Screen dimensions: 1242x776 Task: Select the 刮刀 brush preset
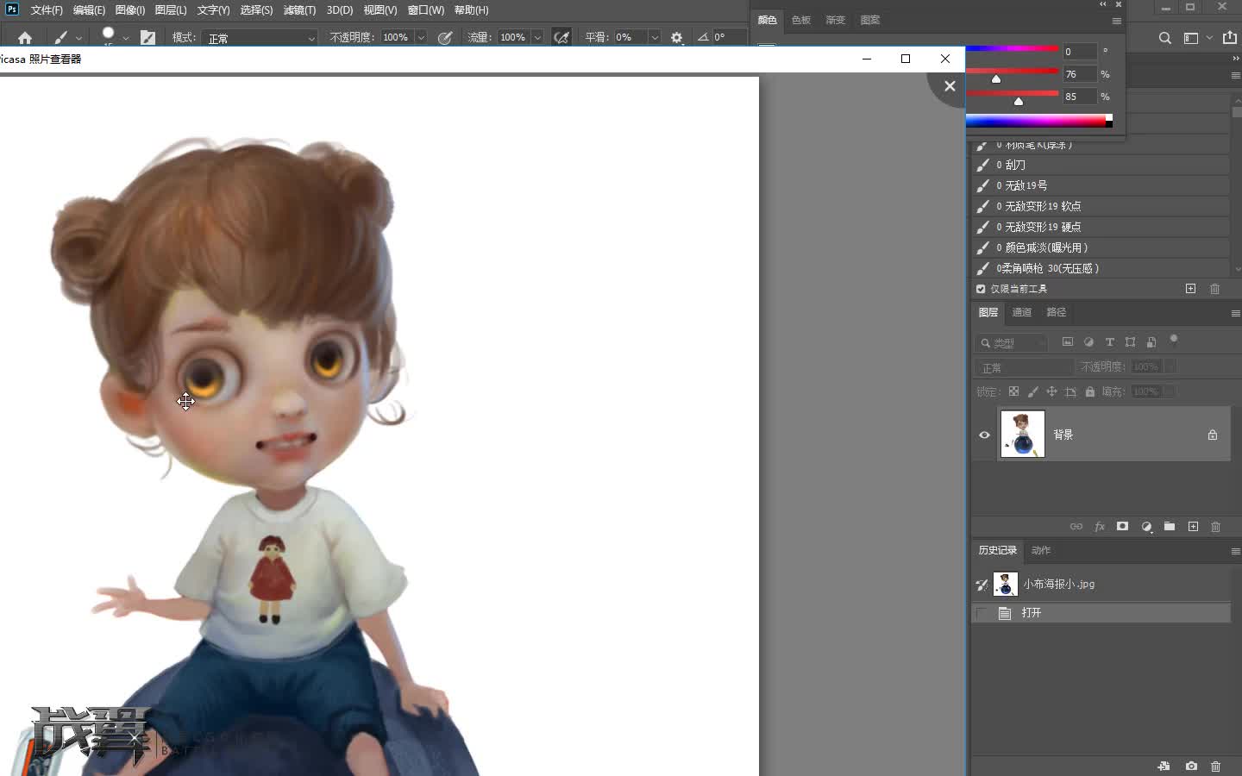click(1101, 165)
